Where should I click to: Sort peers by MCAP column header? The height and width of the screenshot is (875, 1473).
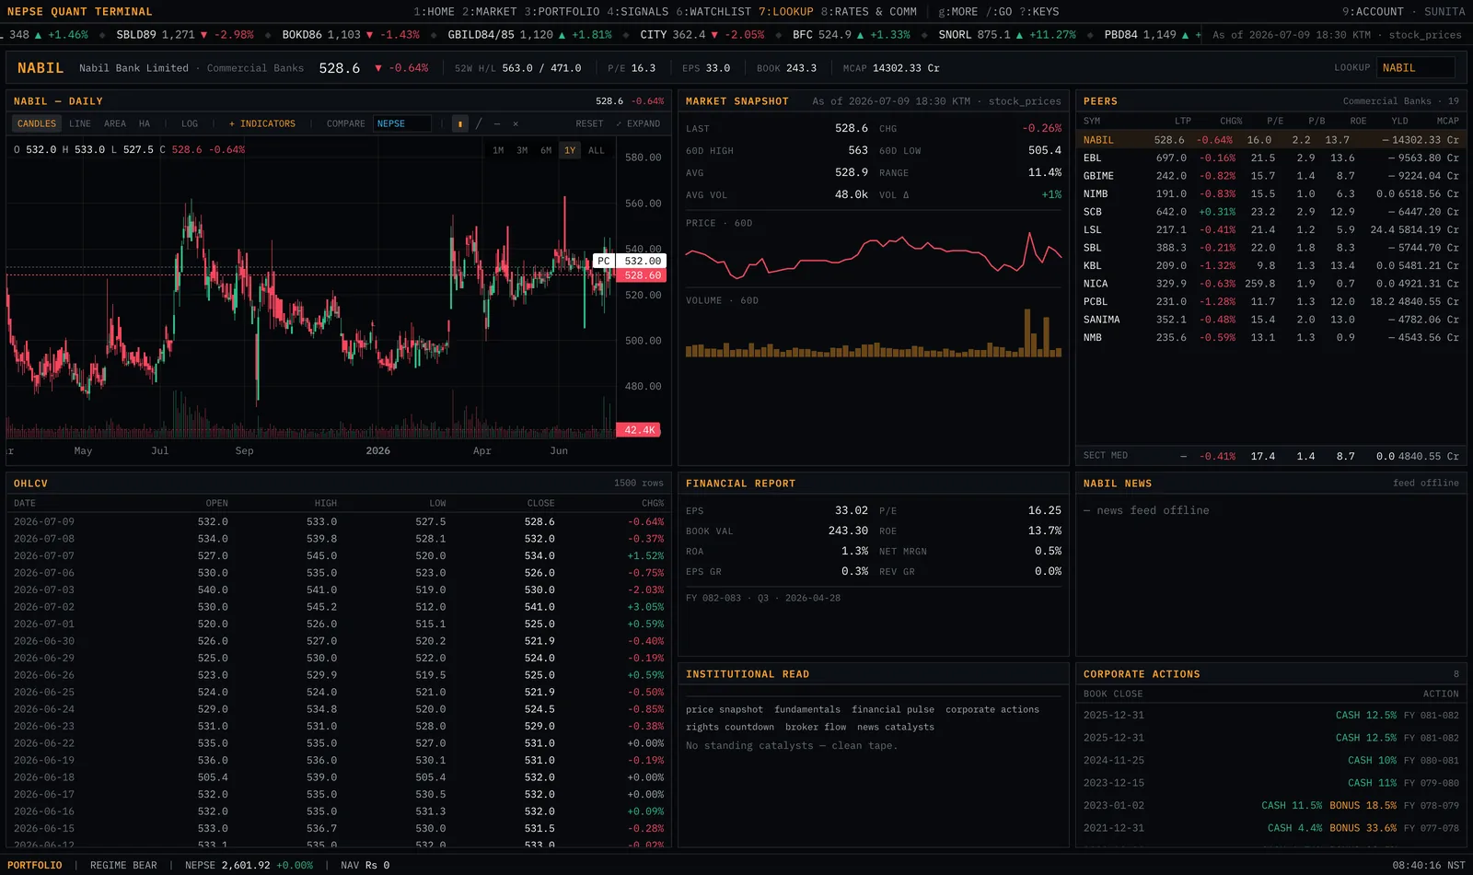(1447, 121)
